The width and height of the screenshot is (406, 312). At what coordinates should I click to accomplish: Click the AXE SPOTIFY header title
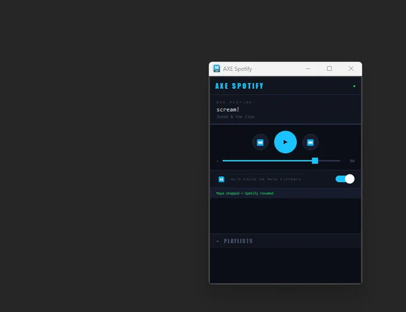[x=239, y=86]
